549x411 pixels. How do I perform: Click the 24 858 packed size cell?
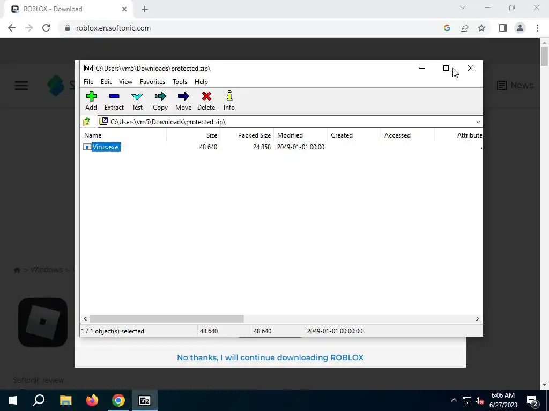pyautogui.click(x=262, y=147)
